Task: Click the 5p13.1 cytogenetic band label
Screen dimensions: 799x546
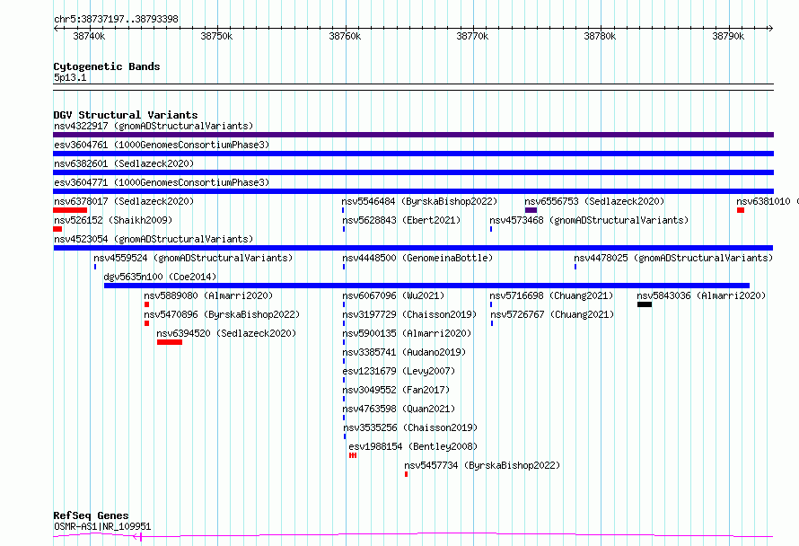Action: (70, 77)
